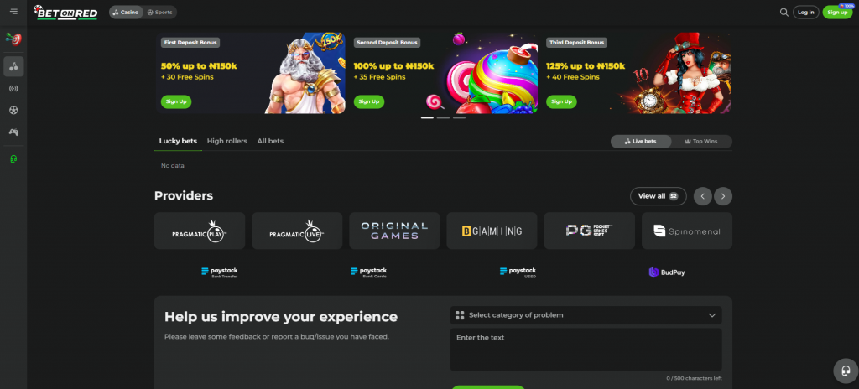
Task: Select the High rollers tab
Action: (x=227, y=141)
